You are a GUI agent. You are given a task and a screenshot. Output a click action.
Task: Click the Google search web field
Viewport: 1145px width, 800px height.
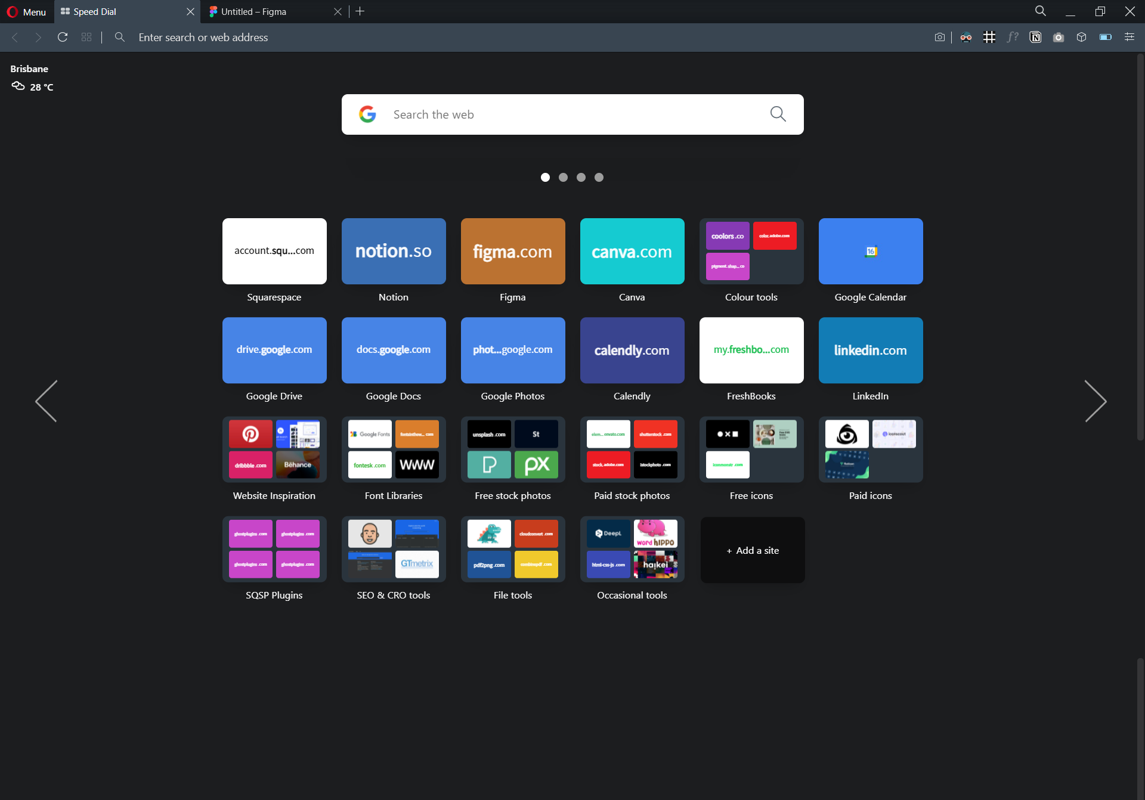point(572,114)
